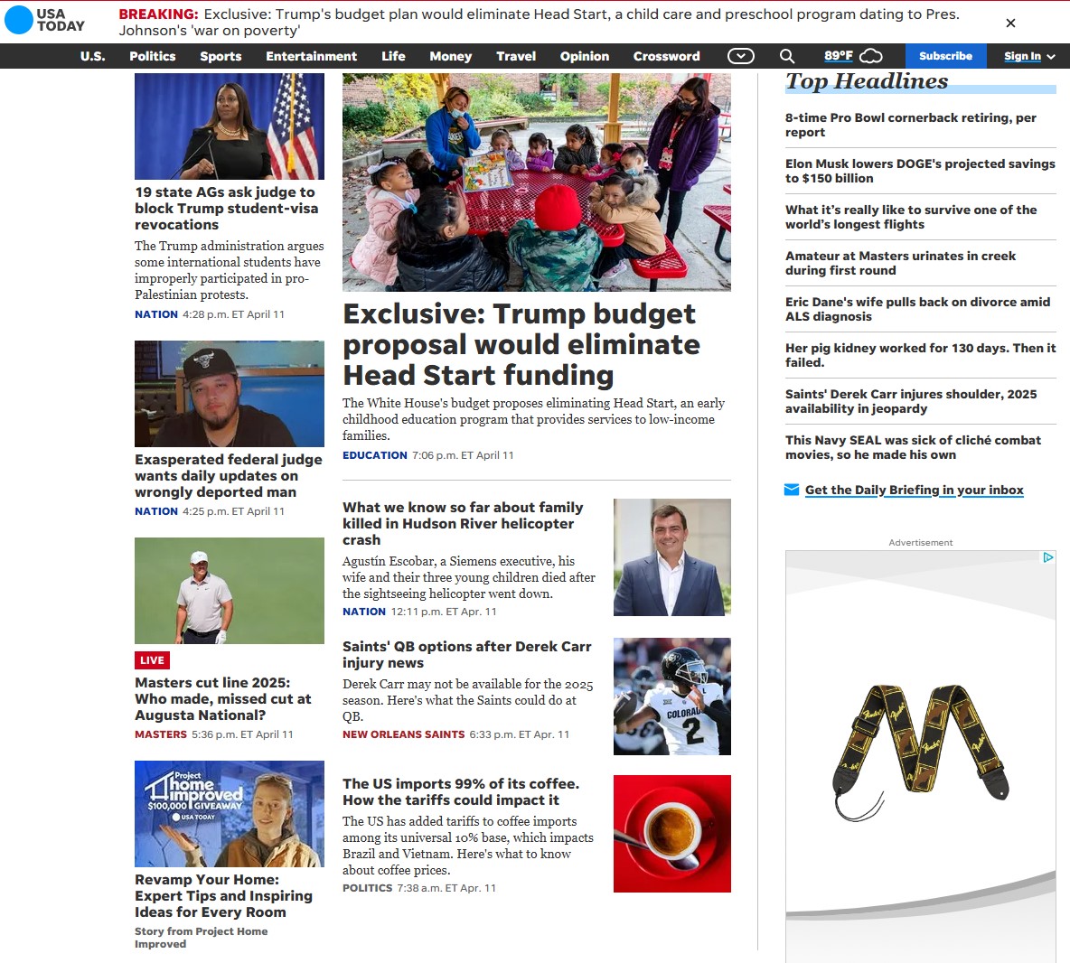1070x963 pixels.
Task: Click the Top Headlines heading
Action: point(867,81)
